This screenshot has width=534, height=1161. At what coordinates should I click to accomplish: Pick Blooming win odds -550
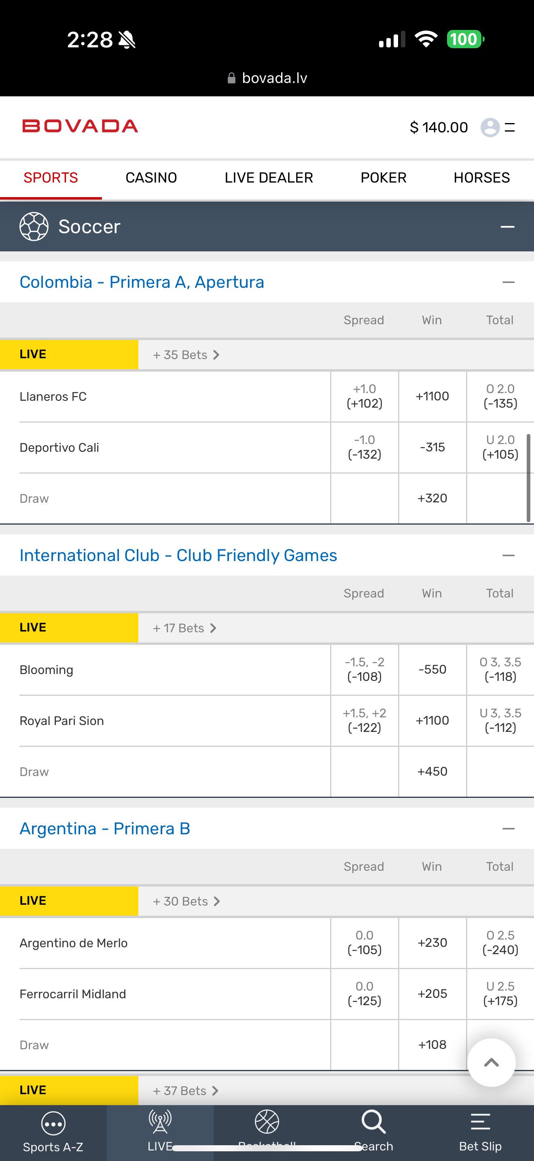point(432,670)
